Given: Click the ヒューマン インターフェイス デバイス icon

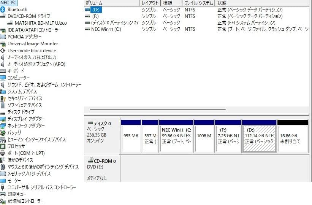Looking at the screenshot, I should (3, 140).
